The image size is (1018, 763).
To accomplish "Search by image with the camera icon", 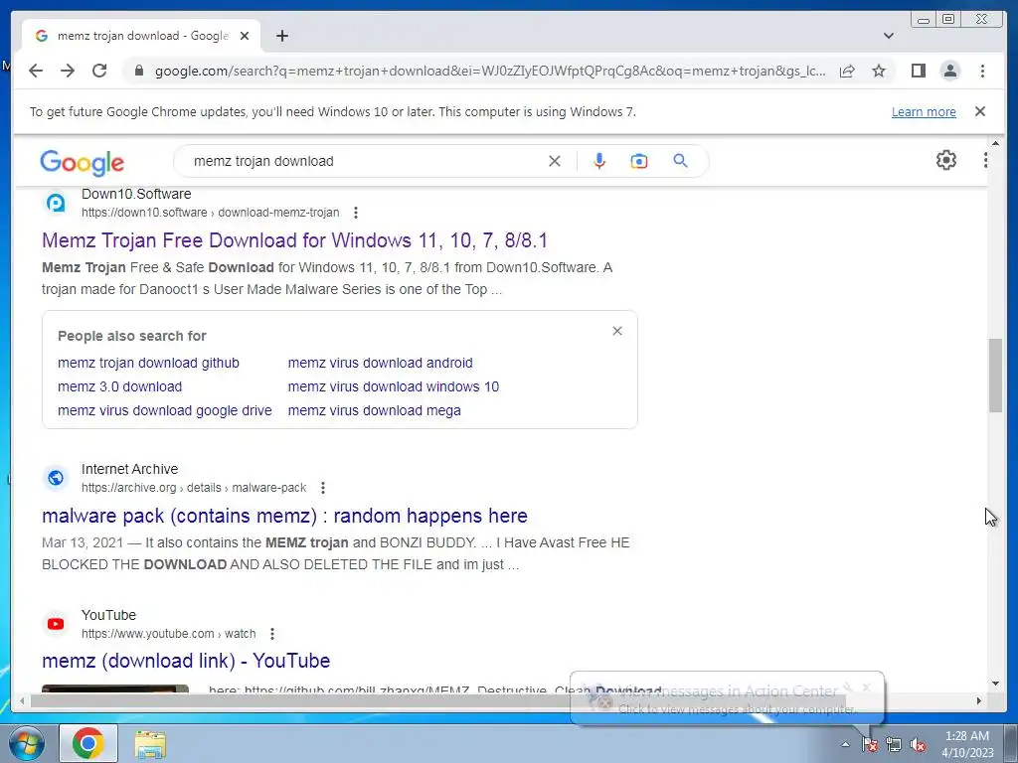I will (639, 161).
